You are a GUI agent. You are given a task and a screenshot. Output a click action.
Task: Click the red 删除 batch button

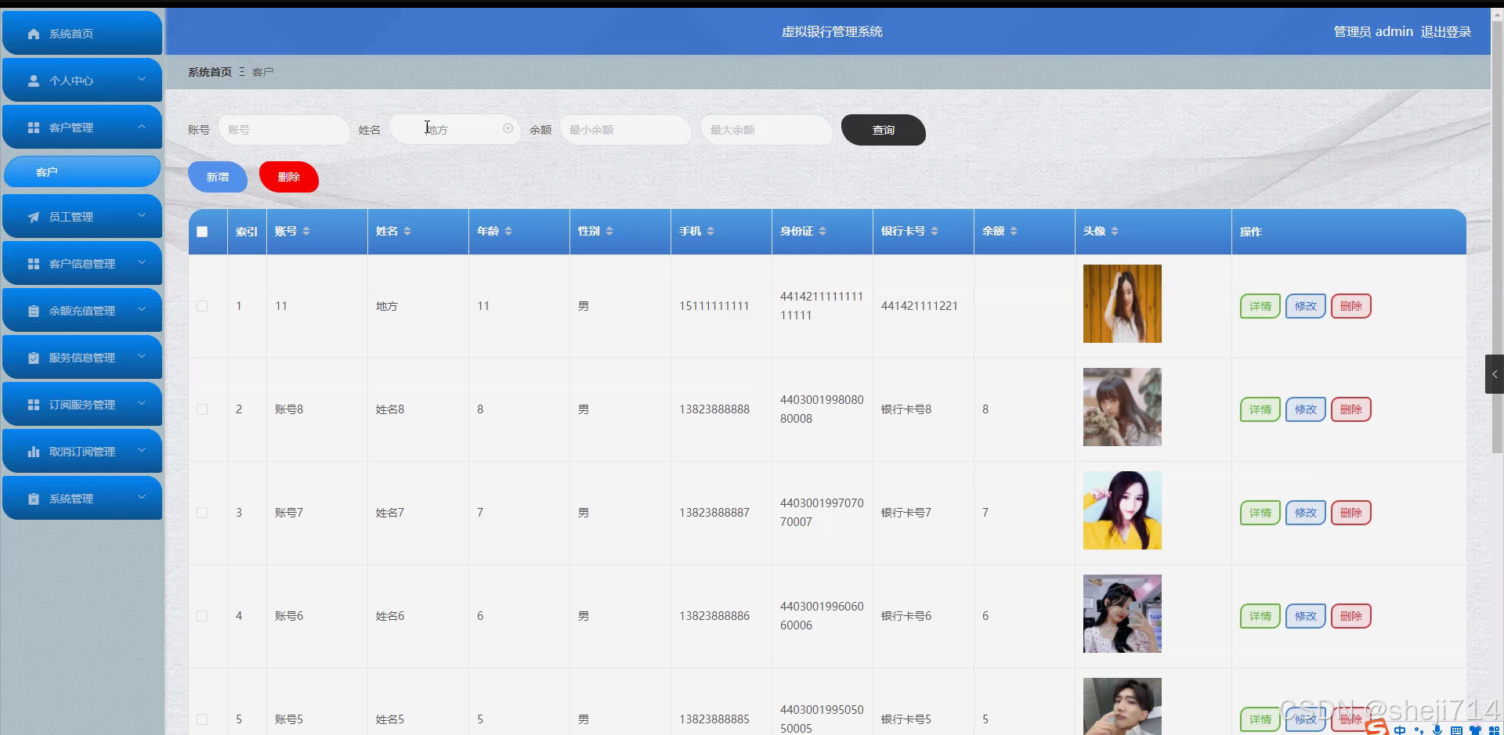289,177
